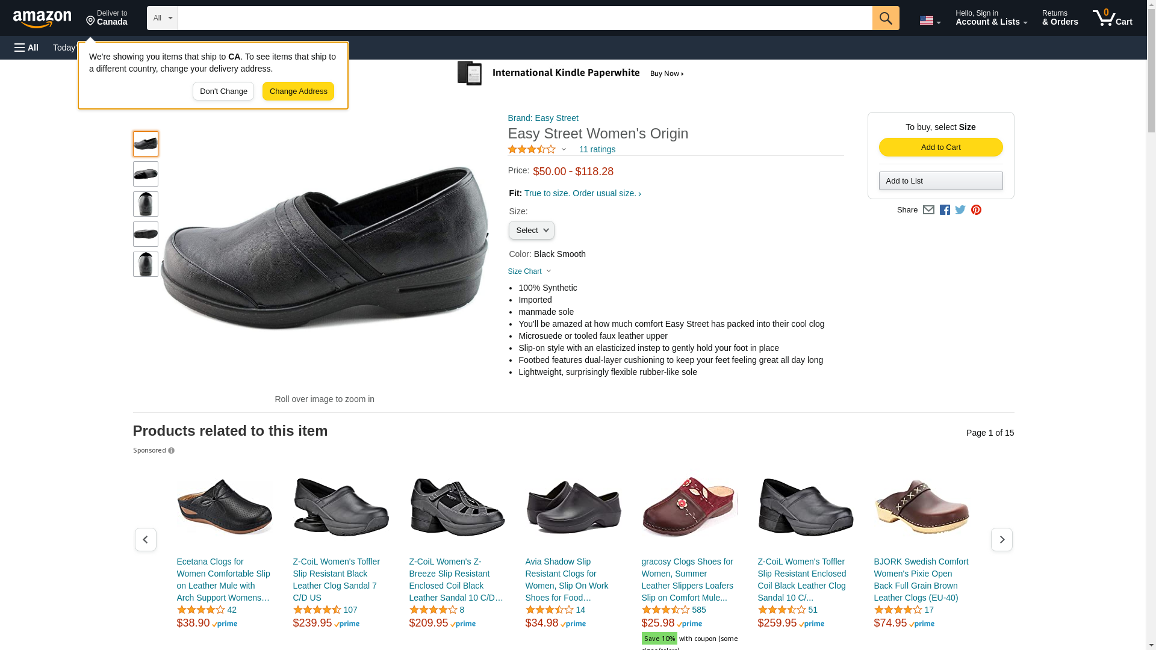Share product via email icon

[928, 210]
